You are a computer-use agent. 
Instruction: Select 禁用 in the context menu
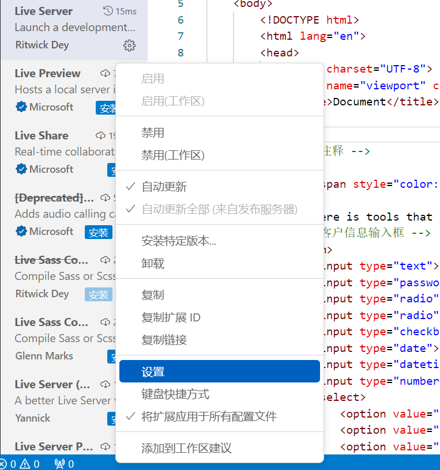click(219, 133)
